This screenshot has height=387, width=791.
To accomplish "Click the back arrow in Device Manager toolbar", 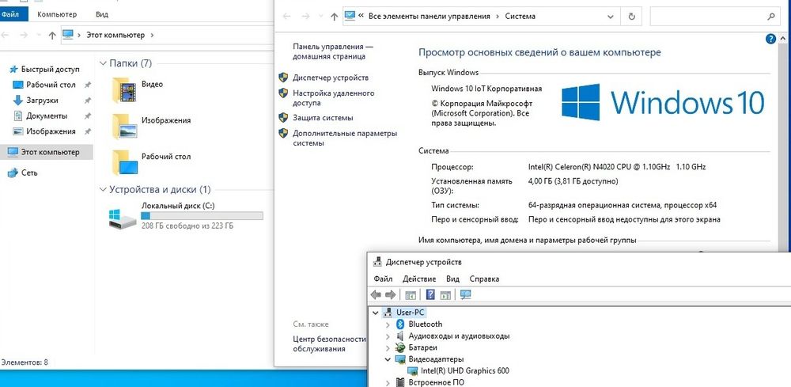I will click(x=376, y=294).
